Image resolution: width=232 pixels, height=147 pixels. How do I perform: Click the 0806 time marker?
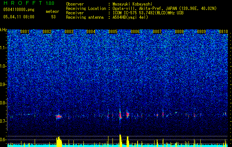pyautogui.click(x=135, y=32)
